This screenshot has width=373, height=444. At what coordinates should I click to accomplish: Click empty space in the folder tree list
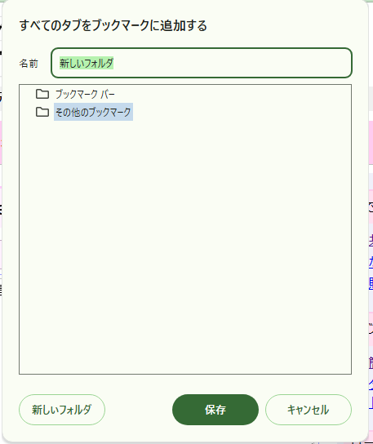[x=185, y=246]
